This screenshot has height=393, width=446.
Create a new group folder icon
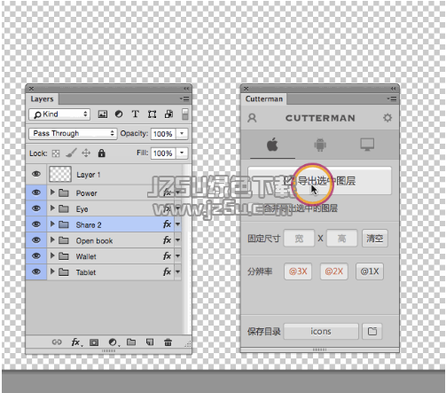tap(131, 342)
